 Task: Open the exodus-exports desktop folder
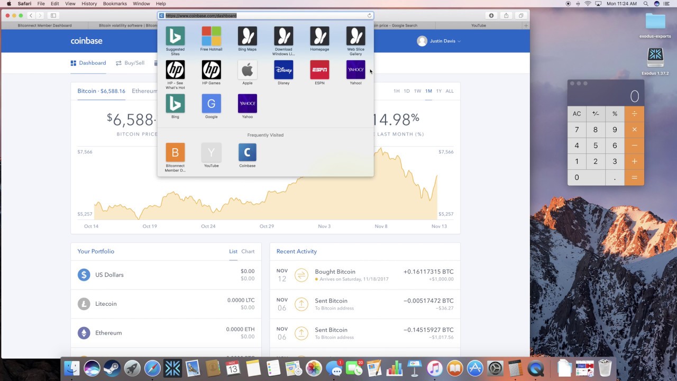655,24
